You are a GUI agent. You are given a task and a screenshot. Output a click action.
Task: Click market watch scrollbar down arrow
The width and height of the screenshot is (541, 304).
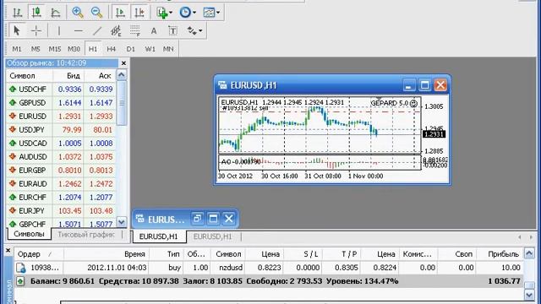122,222
